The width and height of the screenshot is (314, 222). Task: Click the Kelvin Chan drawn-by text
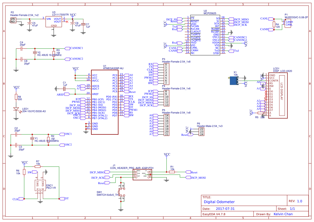pyautogui.click(x=283, y=214)
